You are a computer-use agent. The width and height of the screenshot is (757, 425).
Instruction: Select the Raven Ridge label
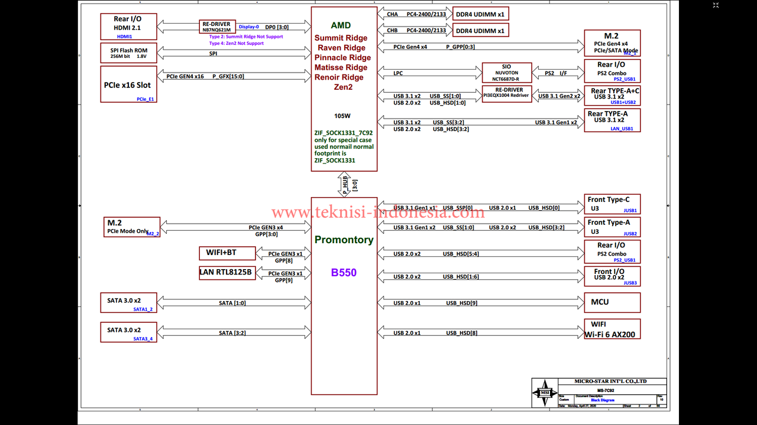[341, 48]
